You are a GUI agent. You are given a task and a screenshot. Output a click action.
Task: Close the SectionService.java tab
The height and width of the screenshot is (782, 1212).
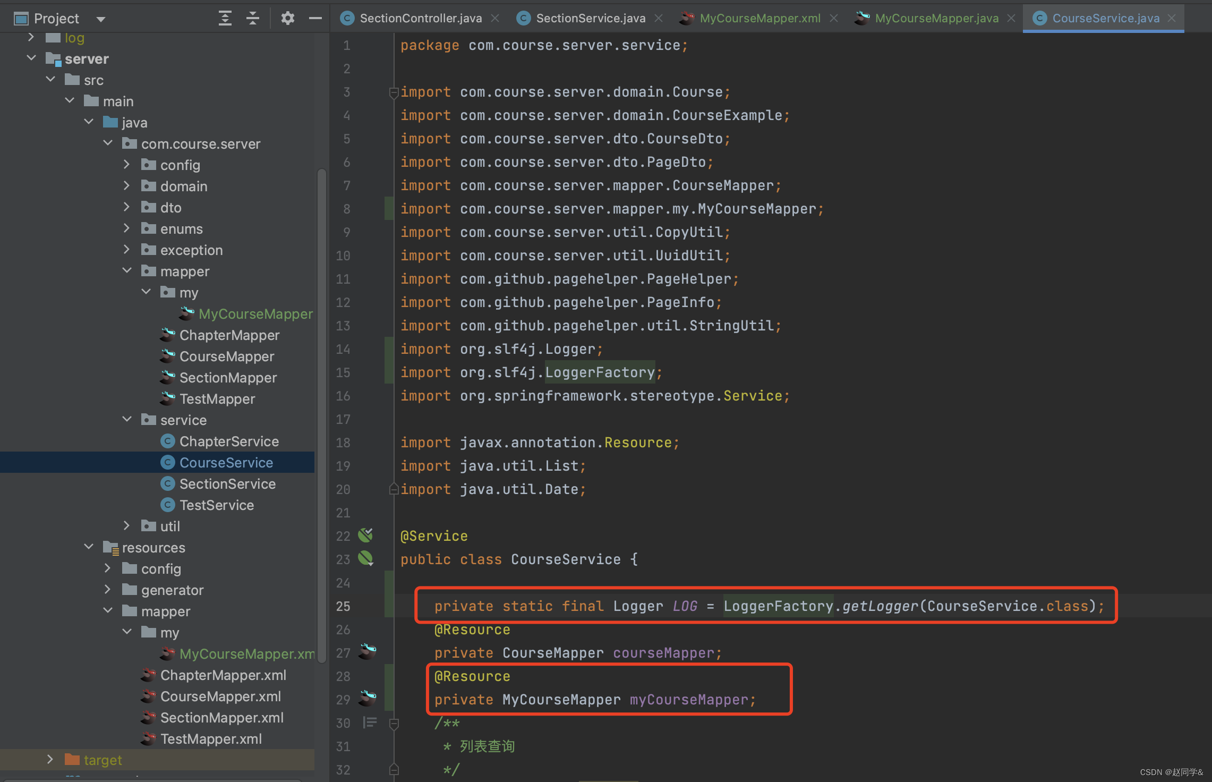(659, 19)
